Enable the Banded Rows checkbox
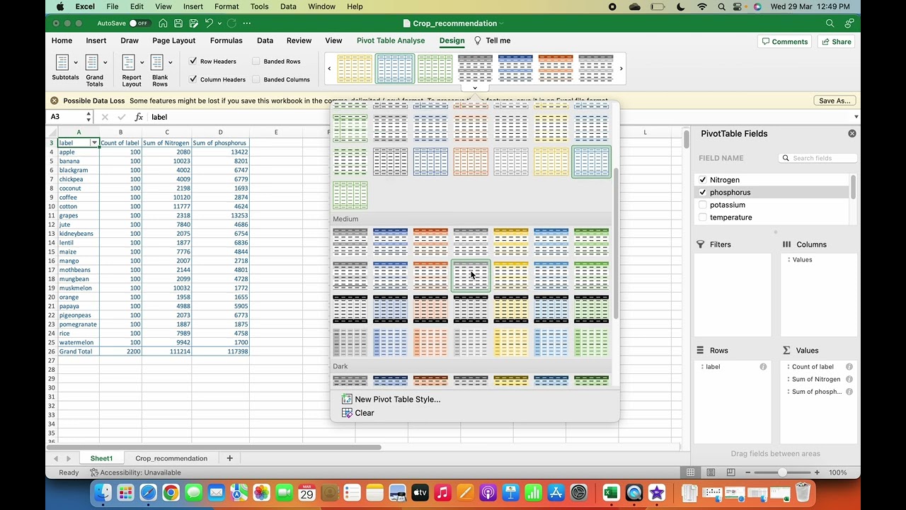Image resolution: width=906 pixels, height=510 pixels. coord(256,61)
